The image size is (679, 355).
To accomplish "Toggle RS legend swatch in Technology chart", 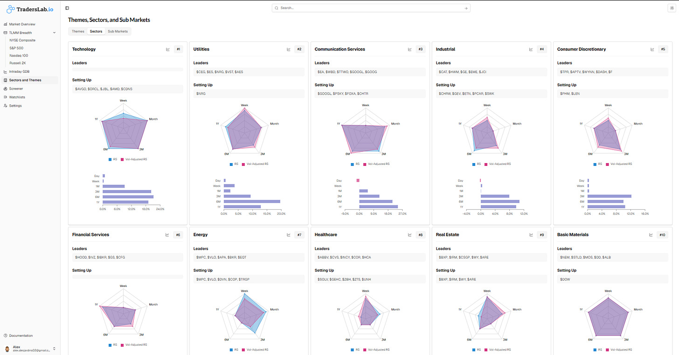I will 112,159.
